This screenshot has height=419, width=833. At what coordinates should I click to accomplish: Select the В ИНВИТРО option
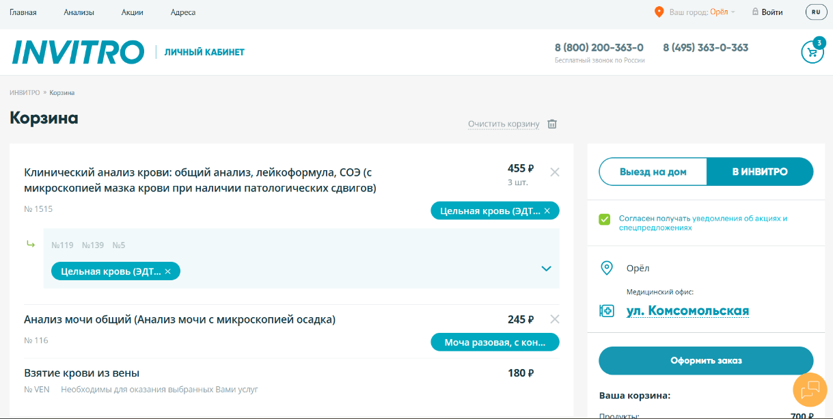tap(759, 172)
